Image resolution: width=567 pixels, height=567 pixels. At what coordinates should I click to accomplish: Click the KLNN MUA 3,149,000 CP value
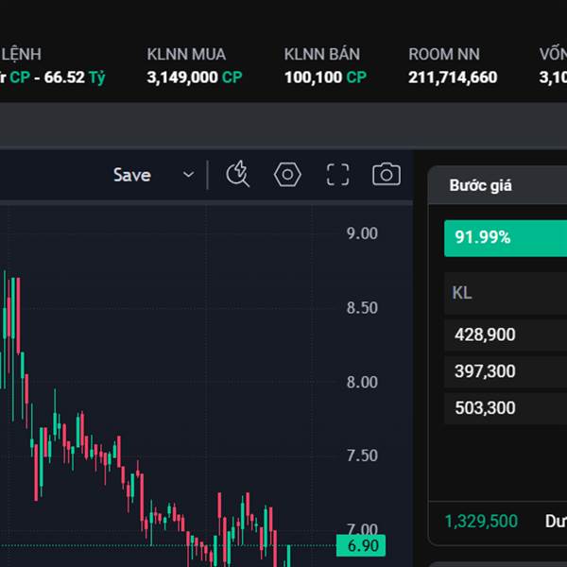194,77
